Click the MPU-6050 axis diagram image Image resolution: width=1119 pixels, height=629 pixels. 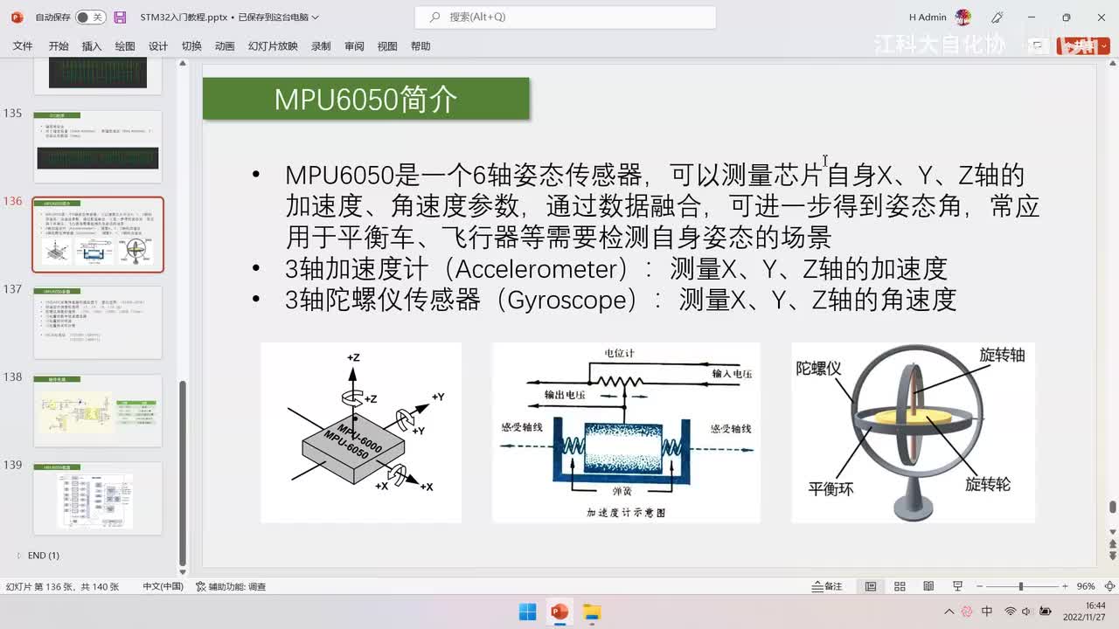click(361, 432)
